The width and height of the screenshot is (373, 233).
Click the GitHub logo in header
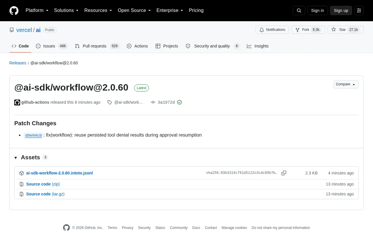[x=14, y=10]
